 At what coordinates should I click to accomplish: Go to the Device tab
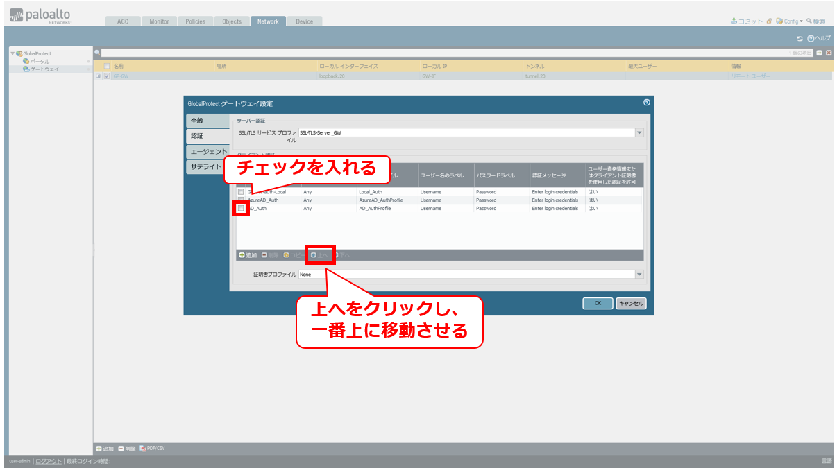pyautogui.click(x=304, y=21)
